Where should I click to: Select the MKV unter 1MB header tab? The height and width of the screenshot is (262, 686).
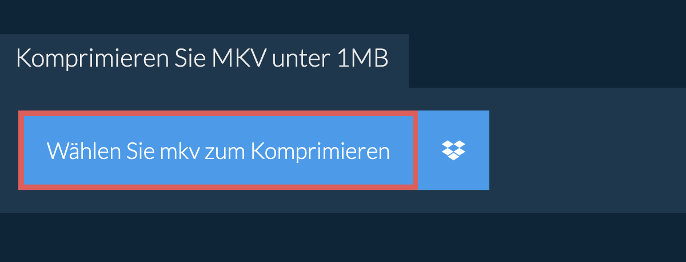[x=204, y=60]
